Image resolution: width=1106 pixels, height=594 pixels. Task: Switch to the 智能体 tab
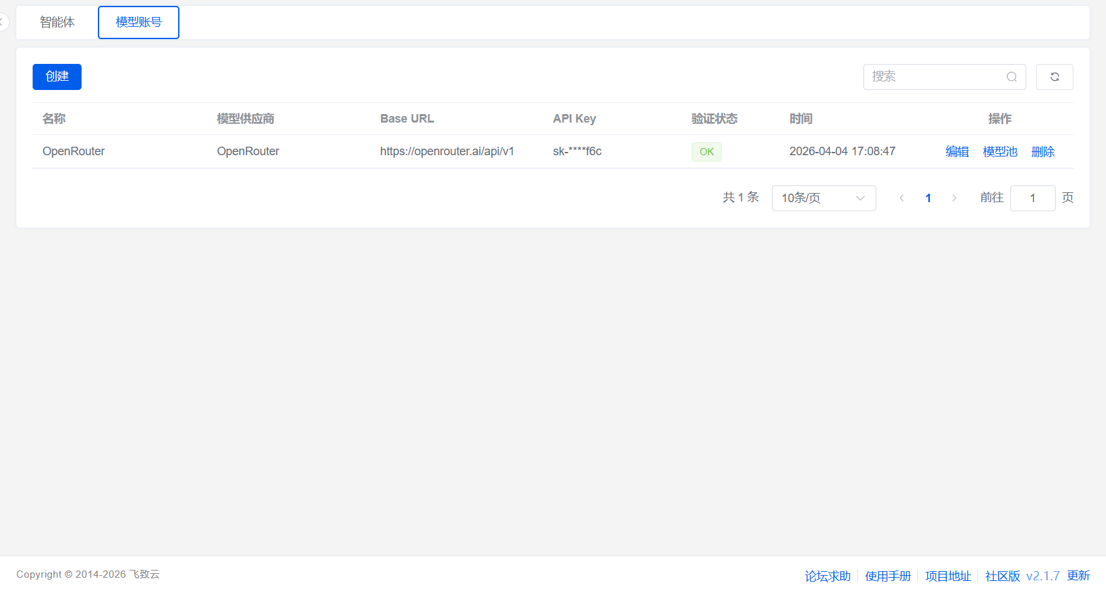(x=57, y=22)
